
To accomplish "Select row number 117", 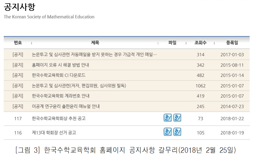I will pos(18,119).
